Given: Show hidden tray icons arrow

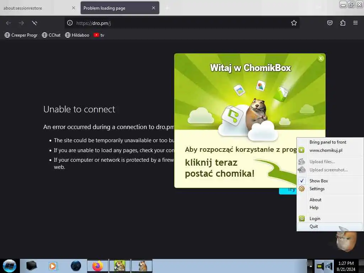Looking at the screenshot, I should 311,266.
